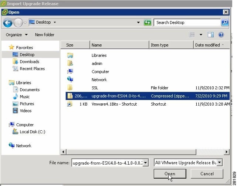Click the Network icon in file list
The height and width of the screenshot is (186, 237).
tap(70, 79)
